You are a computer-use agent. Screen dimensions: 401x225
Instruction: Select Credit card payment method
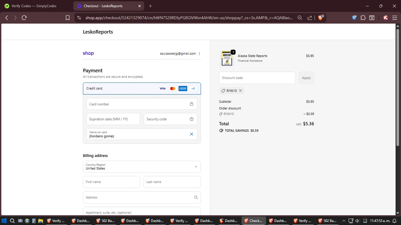tap(142, 88)
